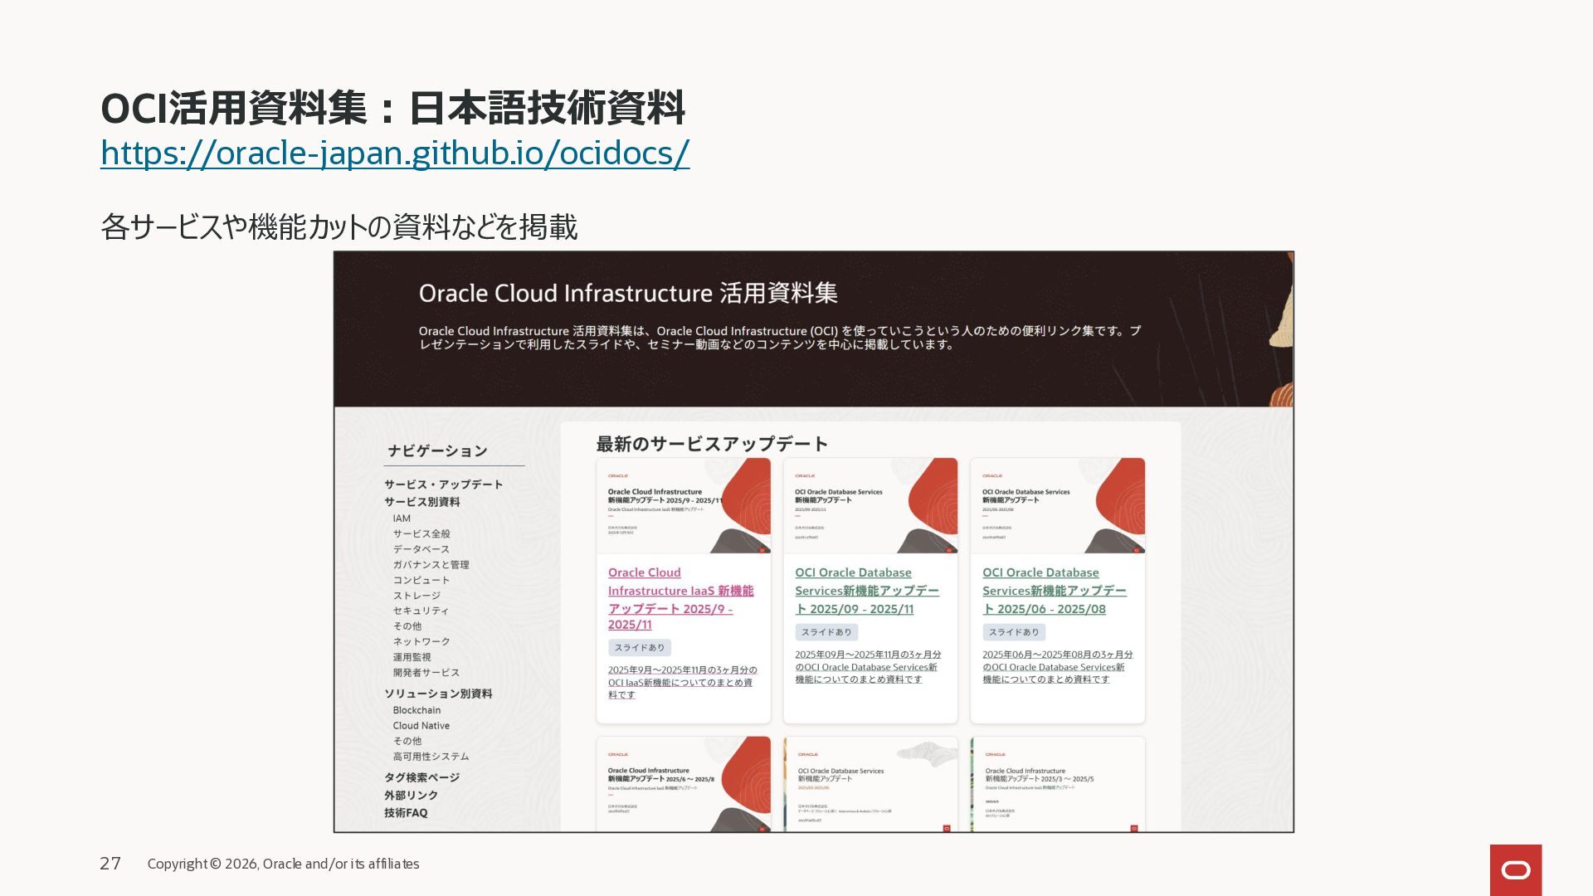Open Blockchain under ソリューション別資料
This screenshot has height=896, width=1593.
coord(417,710)
